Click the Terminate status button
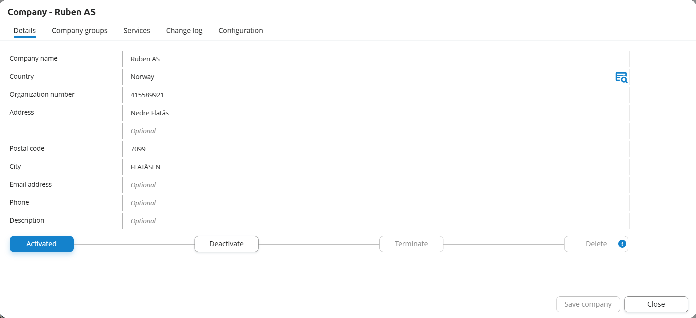 [411, 244]
